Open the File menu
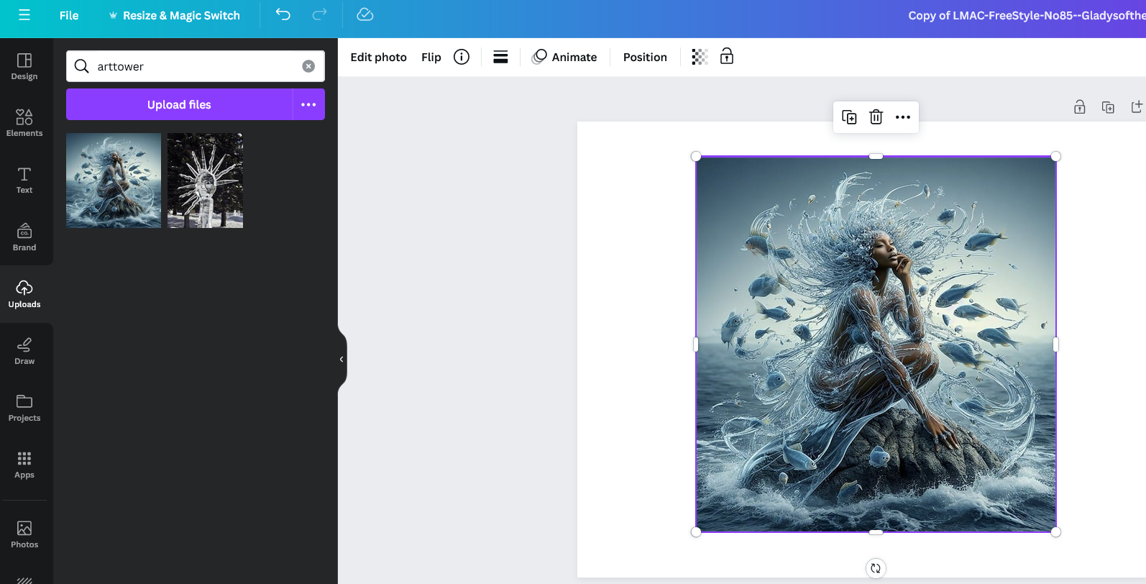The width and height of the screenshot is (1146, 584). (69, 15)
